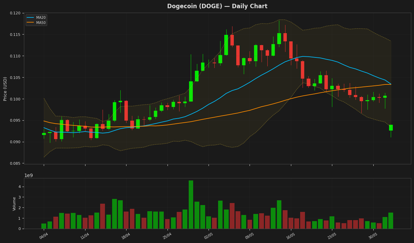This screenshot has height=243, width=414.
Task: Click the 16/05 date label
Action: tap(291, 236)
